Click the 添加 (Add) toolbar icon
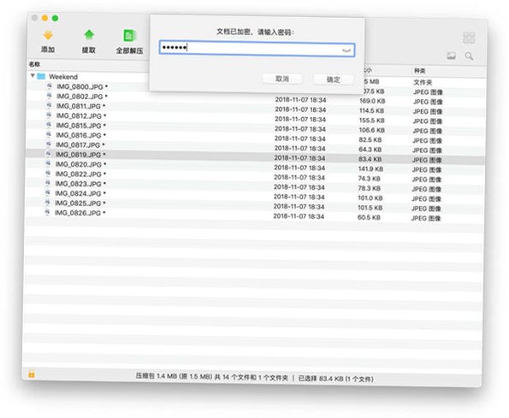The height and width of the screenshot is (418, 509). point(48,35)
